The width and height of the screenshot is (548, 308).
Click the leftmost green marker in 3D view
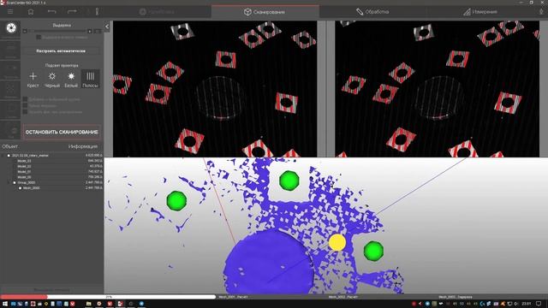176,201
